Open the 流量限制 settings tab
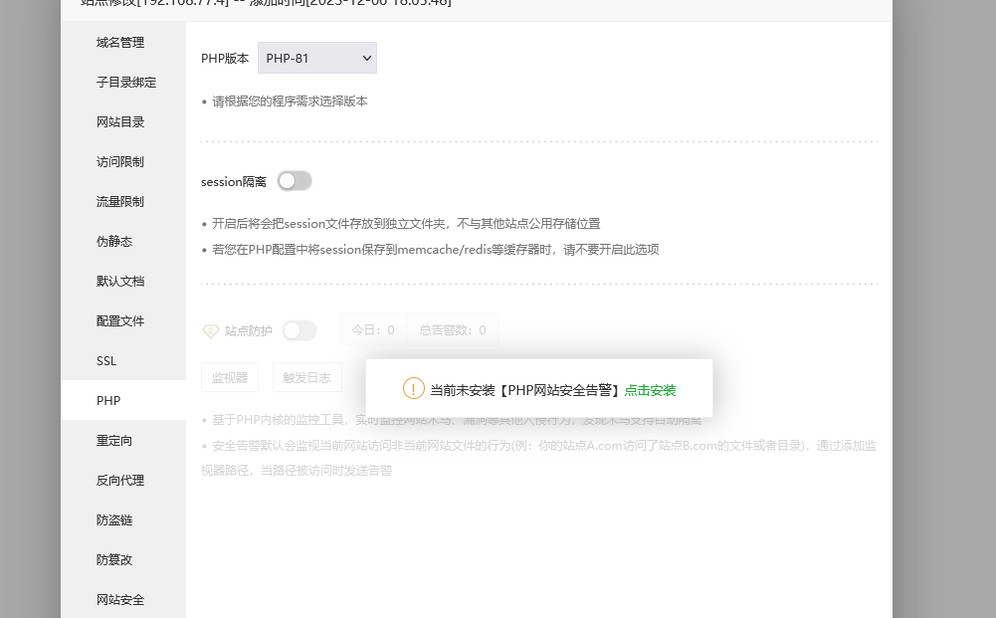 click(x=120, y=202)
